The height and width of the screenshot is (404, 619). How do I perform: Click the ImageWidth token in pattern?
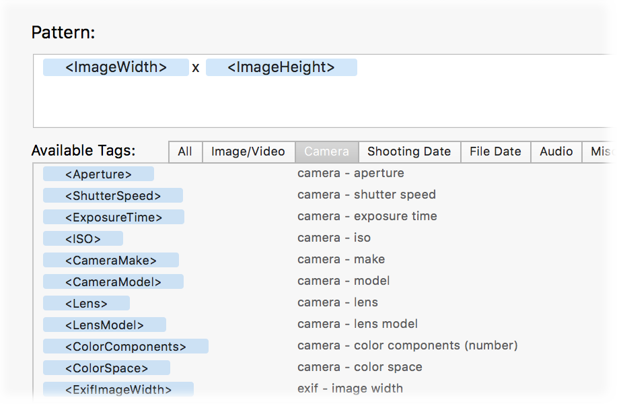pyautogui.click(x=116, y=67)
